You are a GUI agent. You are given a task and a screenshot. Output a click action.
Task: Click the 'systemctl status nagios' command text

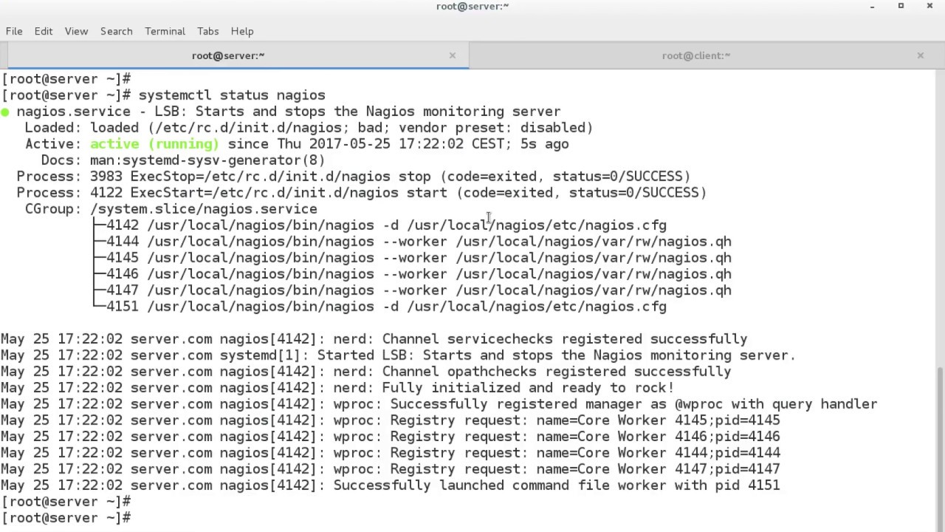click(232, 95)
